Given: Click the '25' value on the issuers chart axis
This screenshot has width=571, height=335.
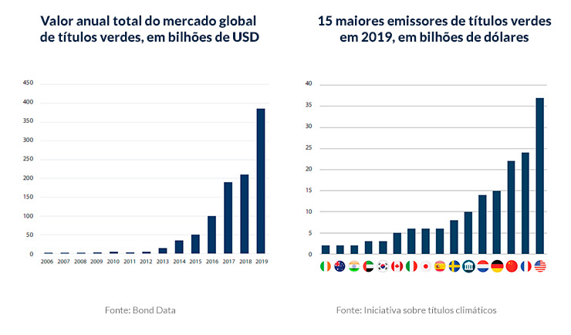Looking at the screenshot, I should (309, 147).
